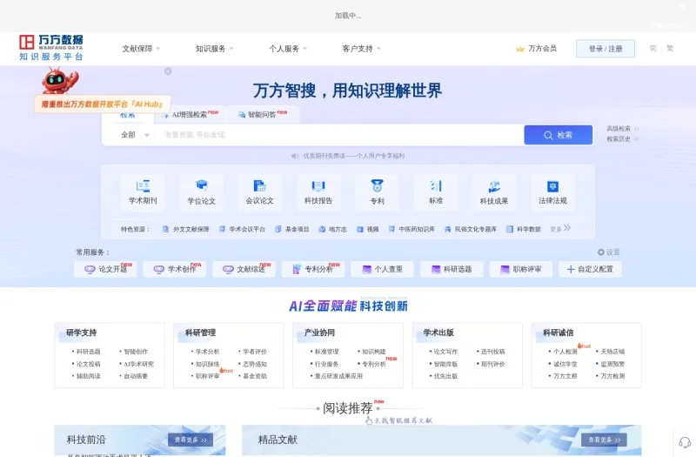Open the 全部 search scope dropdown
696x457 pixels.
(135, 135)
